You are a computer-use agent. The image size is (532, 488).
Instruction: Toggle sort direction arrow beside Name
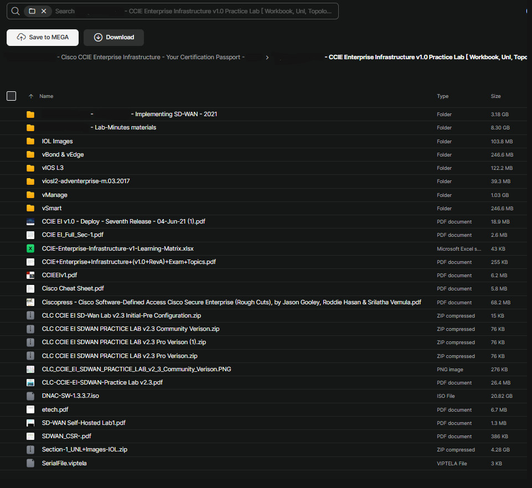(31, 96)
